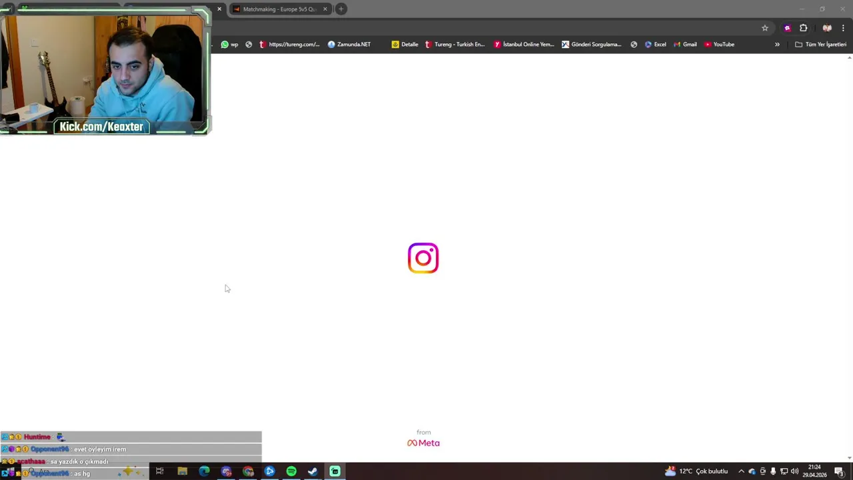Open the Excel bookmark
This screenshot has width=853, height=480.
point(655,45)
